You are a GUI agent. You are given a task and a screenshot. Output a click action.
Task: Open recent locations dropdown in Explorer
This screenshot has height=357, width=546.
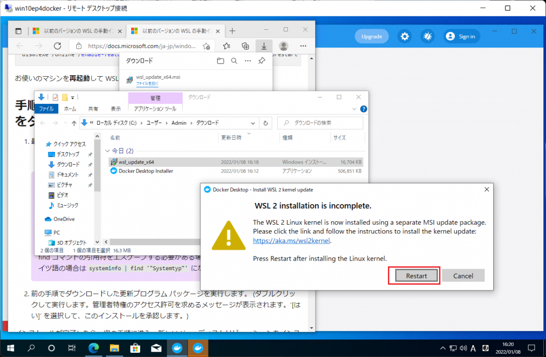(x=65, y=123)
